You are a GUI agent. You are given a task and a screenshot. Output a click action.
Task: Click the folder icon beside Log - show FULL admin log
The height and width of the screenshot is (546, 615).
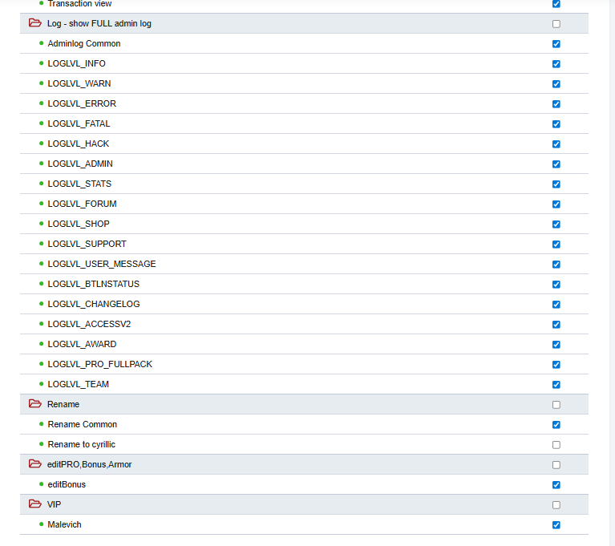coord(35,22)
